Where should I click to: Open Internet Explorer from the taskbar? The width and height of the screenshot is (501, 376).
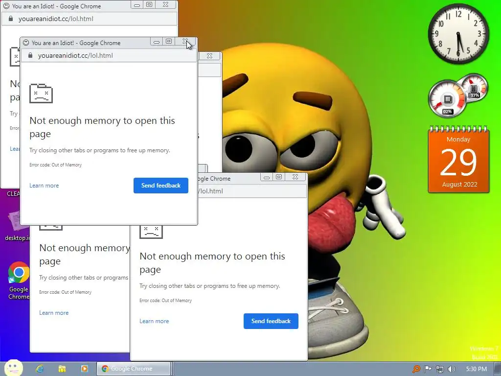pos(40,369)
